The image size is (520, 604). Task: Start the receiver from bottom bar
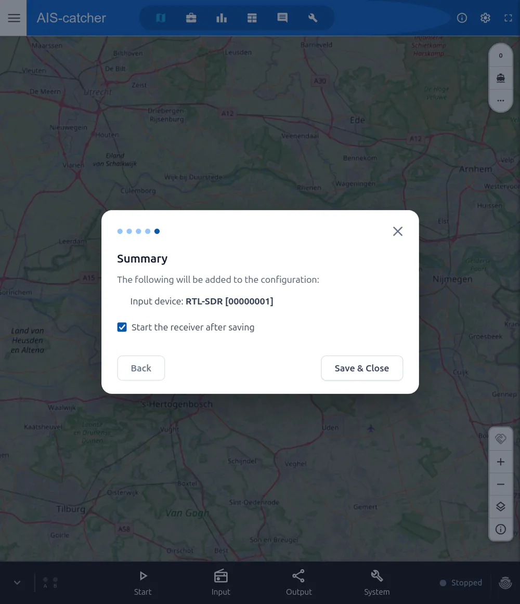tap(142, 583)
